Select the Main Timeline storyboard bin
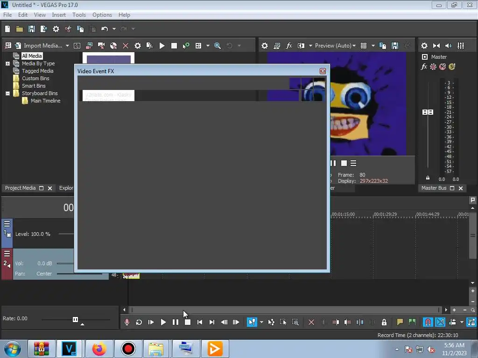This screenshot has height=358, width=478. click(x=45, y=101)
